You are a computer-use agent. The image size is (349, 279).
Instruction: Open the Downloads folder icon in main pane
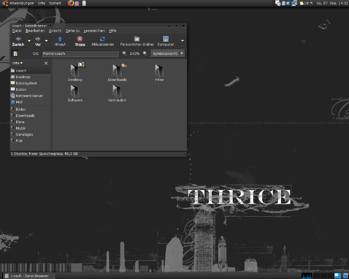(x=117, y=72)
